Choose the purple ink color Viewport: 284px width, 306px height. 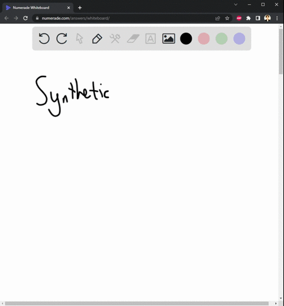[x=239, y=39]
